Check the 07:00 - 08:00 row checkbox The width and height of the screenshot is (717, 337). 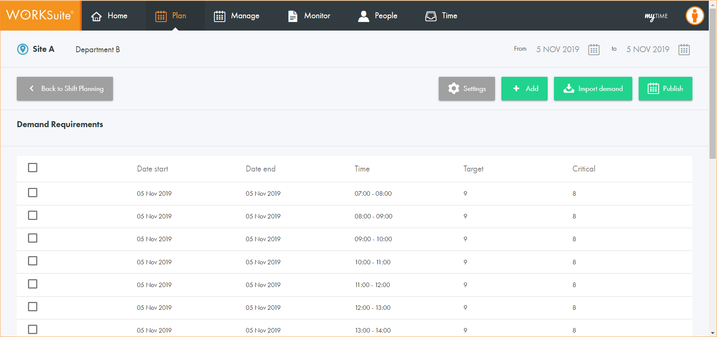coord(33,193)
